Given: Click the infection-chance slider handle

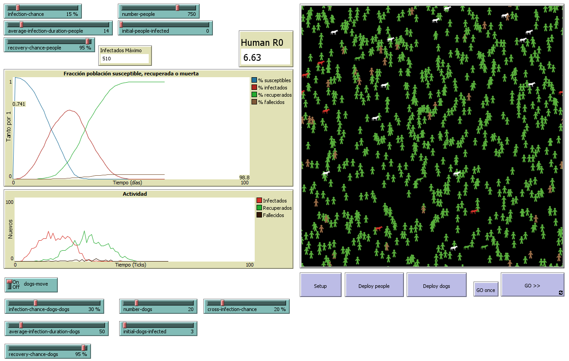Looking at the screenshot, I should pyautogui.click(x=17, y=8).
